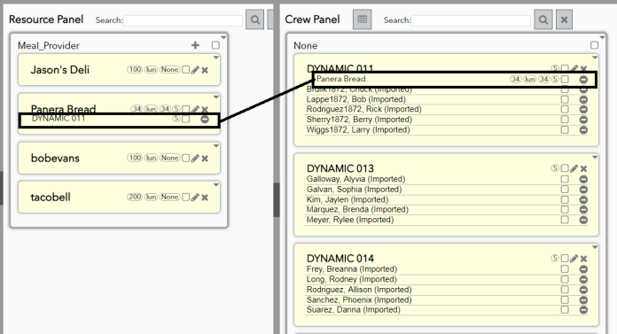Check the bobevans checkbox
The height and width of the screenshot is (334, 617).
point(186,158)
